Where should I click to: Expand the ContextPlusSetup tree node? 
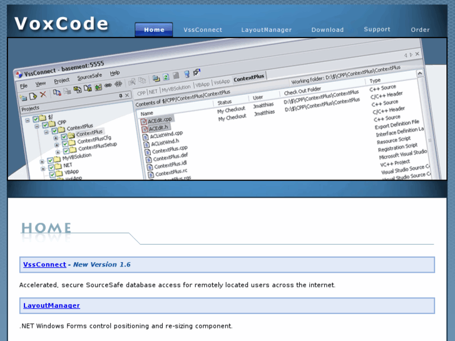pos(57,152)
